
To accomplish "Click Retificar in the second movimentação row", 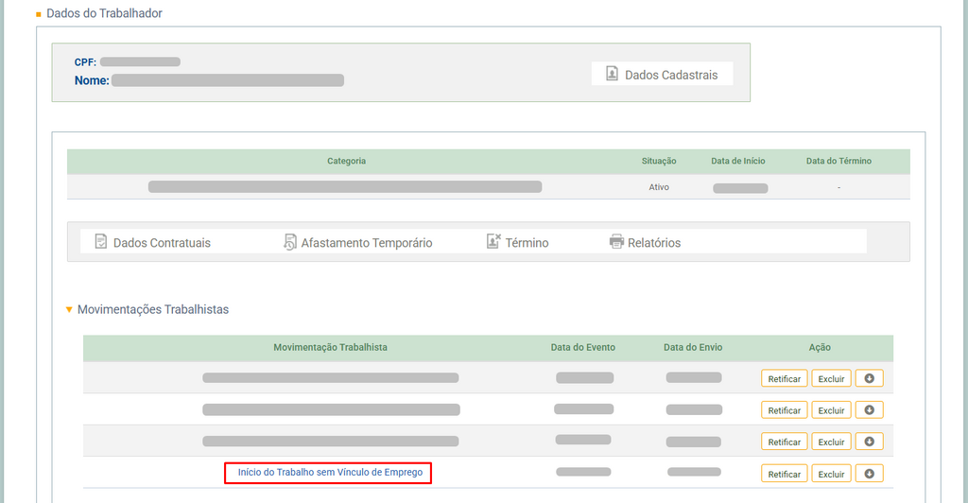I will (x=784, y=410).
